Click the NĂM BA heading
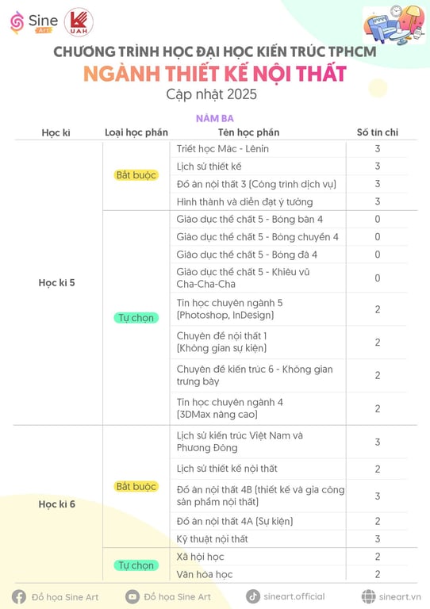The height and width of the screenshot is (609, 430). (215, 118)
